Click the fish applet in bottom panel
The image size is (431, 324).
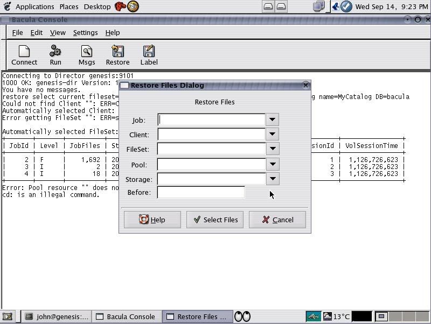tap(313, 316)
